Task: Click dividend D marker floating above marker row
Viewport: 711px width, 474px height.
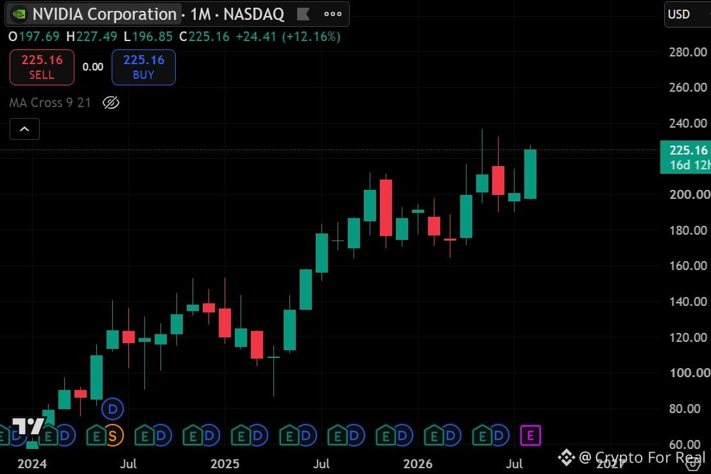Action: [112, 409]
